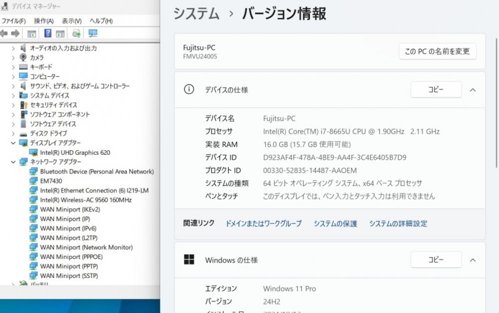Click the オーディオの入力および出力 speaker icon

pos(23,48)
